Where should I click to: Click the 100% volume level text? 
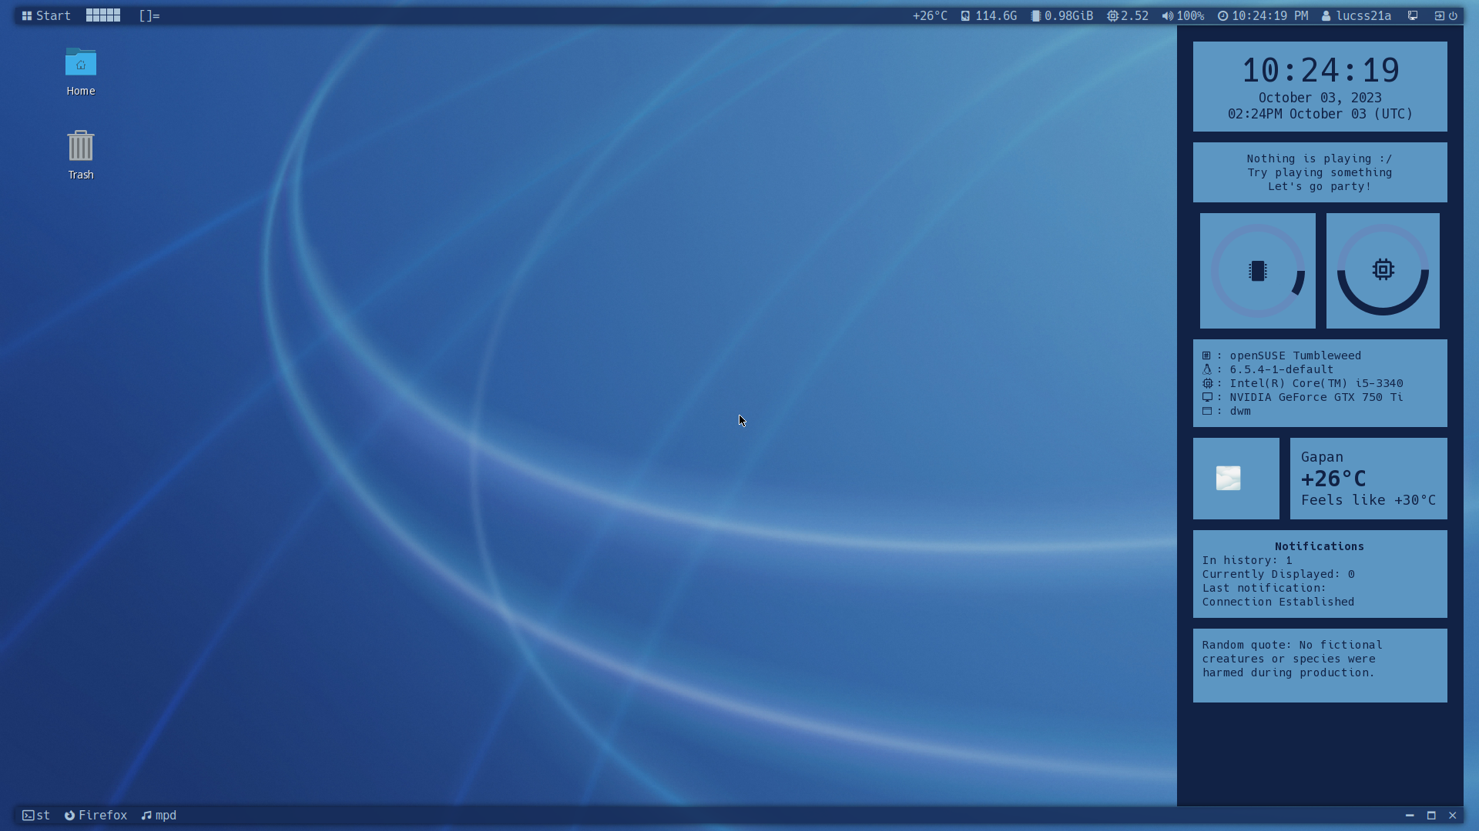[x=1190, y=15]
